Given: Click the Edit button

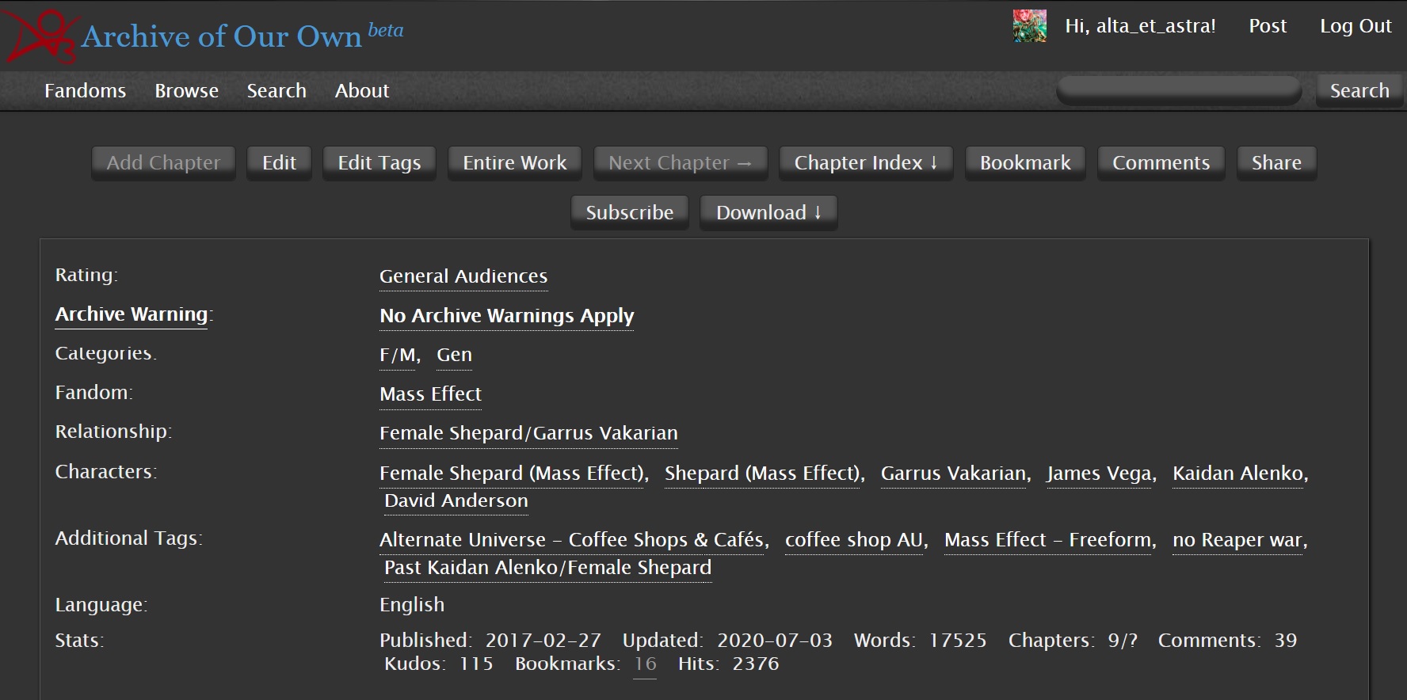Looking at the screenshot, I should pyautogui.click(x=279, y=163).
